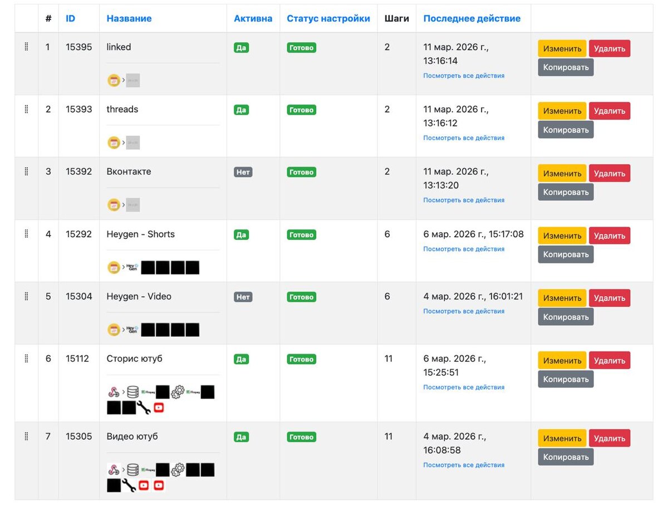Click the scheduler icon in the threads row

pyautogui.click(x=114, y=143)
